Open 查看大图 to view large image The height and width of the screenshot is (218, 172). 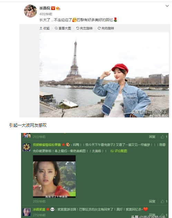[x=63, y=28]
